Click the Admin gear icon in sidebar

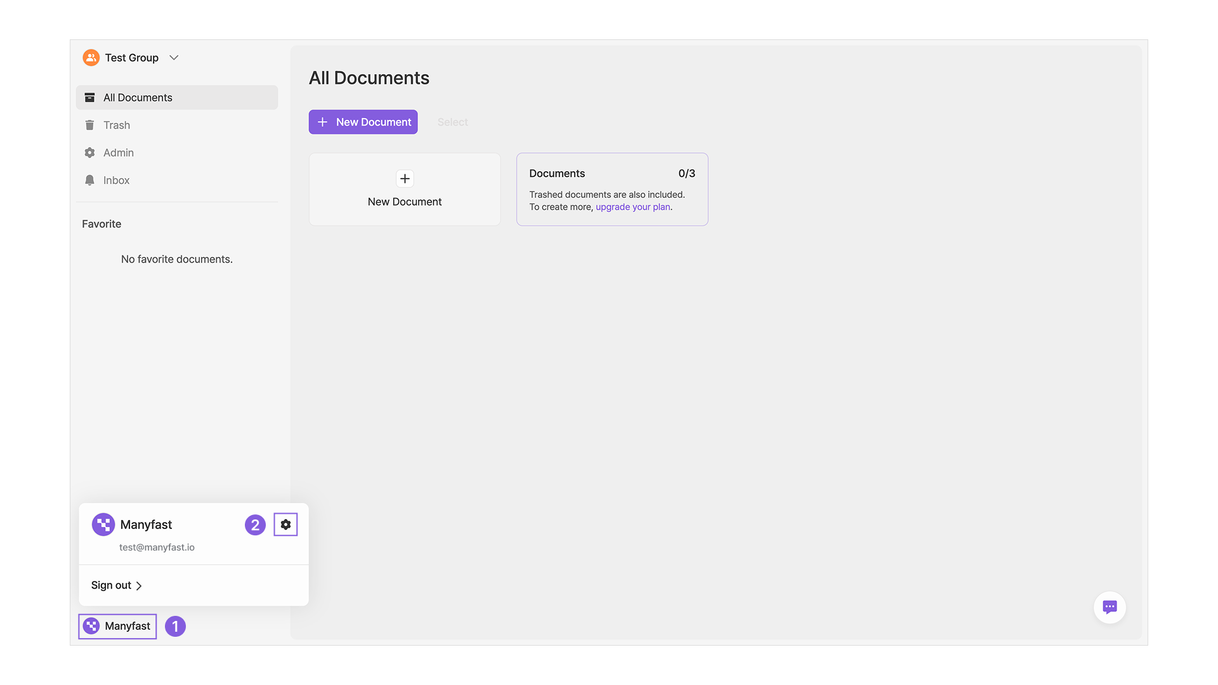click(x=89, y=153)
